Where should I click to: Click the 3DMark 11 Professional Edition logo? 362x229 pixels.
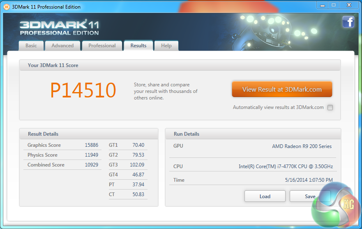(x=59, y=27)
